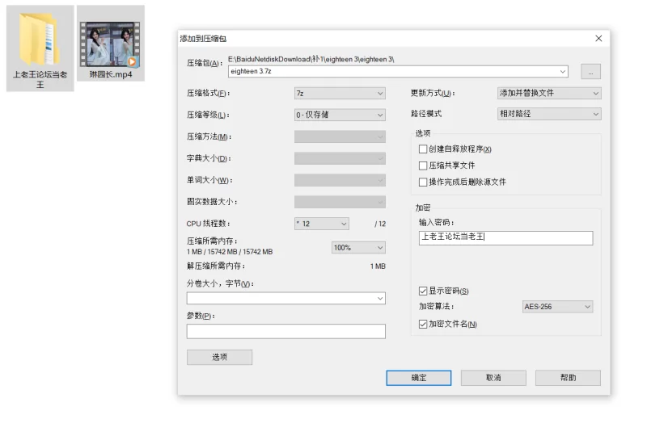Uncheck 加密文件名 checkbox
This screenshot has height=436, width=647.
pos(423,324)
